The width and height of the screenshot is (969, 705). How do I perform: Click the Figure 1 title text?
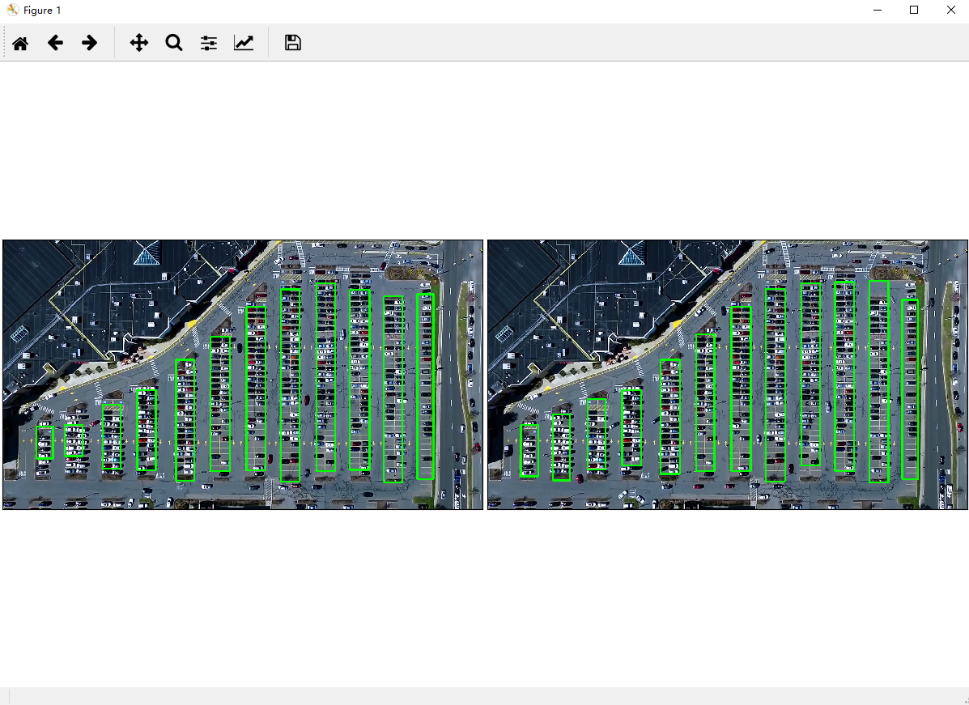point(42,11)
